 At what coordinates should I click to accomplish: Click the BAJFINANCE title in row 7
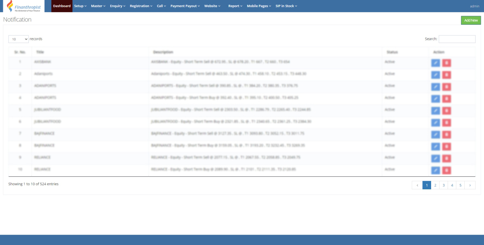(44, 133)
